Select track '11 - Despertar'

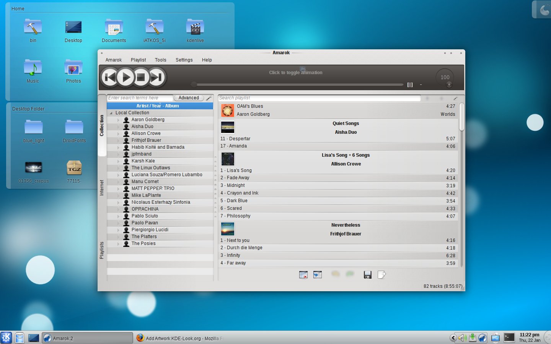[338, 139]
